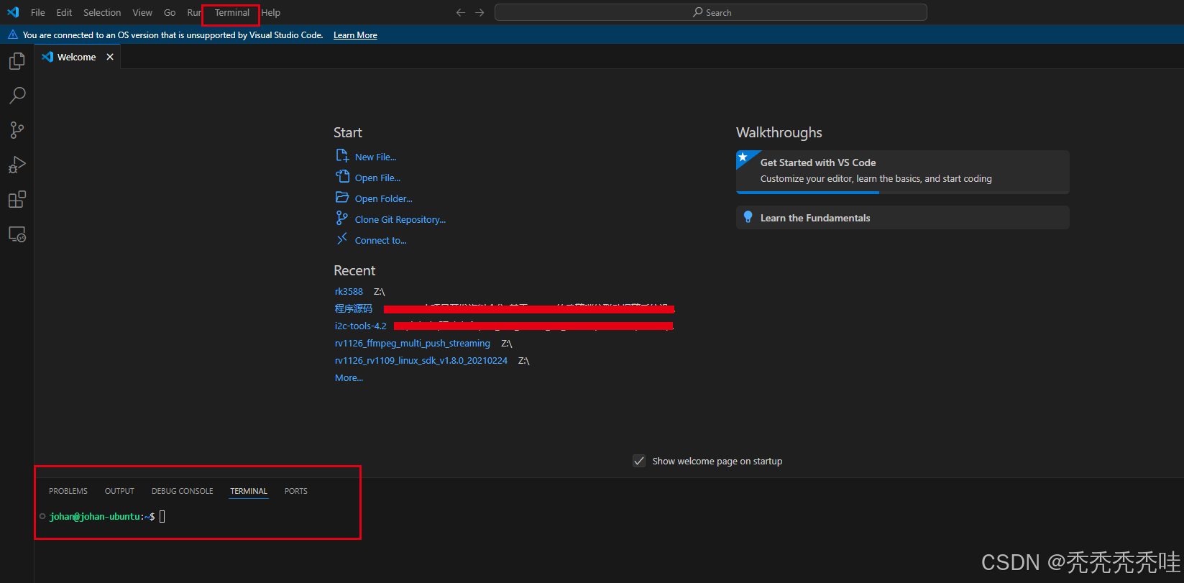The image size is (1184, 583).
Task: Open recent folder 程序源码
Action: [354, 308]
